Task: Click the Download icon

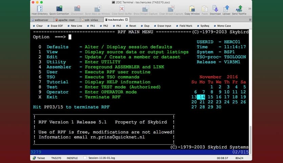Action: click(215, 10)
